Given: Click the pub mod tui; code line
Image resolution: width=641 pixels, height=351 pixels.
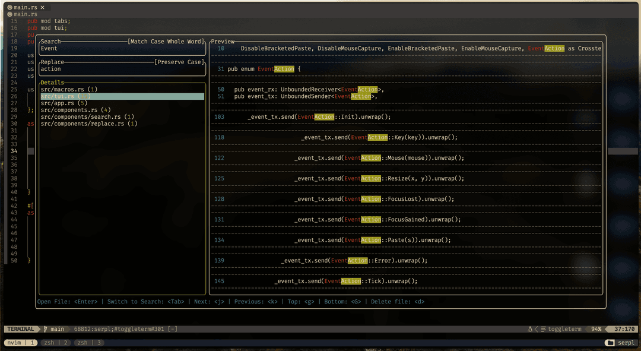Looking at the screenshot, I should 47,29.
